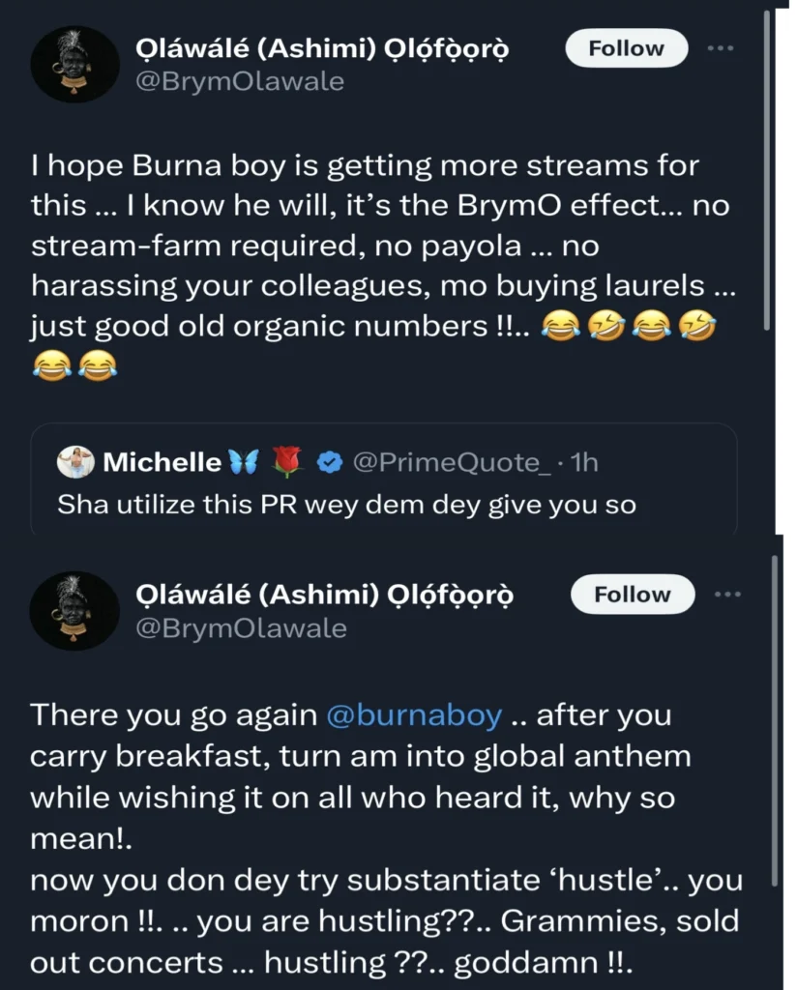Click the top tweet's profile avatar
The height and width of the screenshot is (990, 797).
(74, 65)
